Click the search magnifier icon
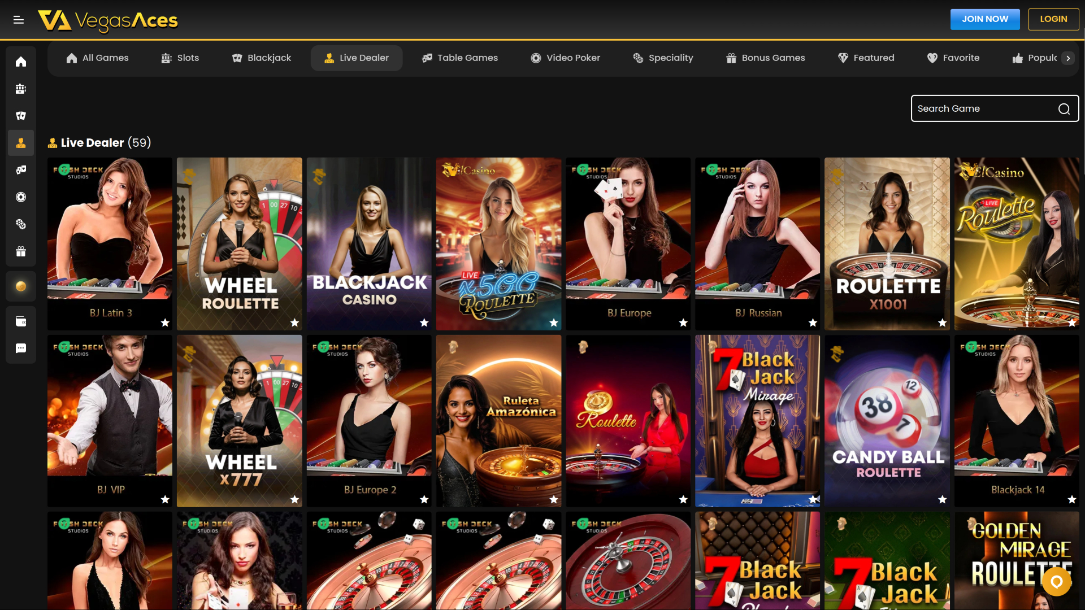Screen dimensions: 1085x610 [x=1065, y=108]
